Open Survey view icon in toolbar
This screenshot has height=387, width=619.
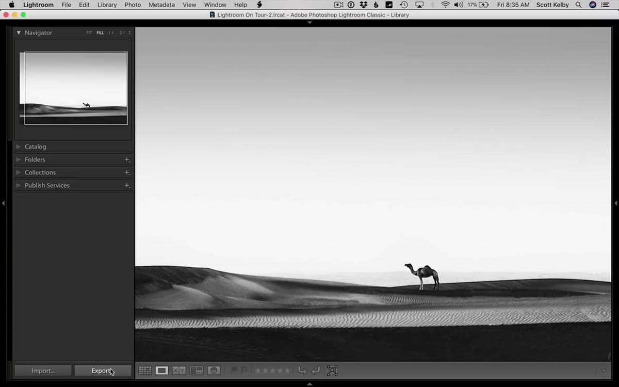(197, 370)
